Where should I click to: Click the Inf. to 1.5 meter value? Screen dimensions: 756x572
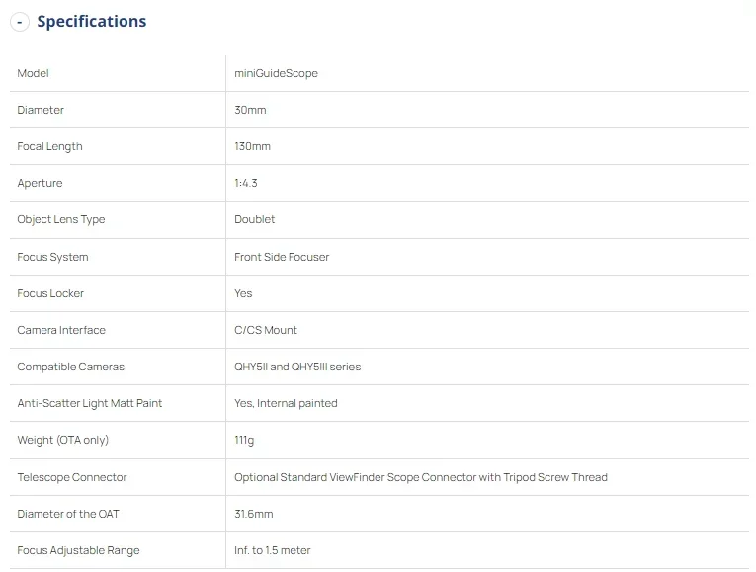coord(272,550)
